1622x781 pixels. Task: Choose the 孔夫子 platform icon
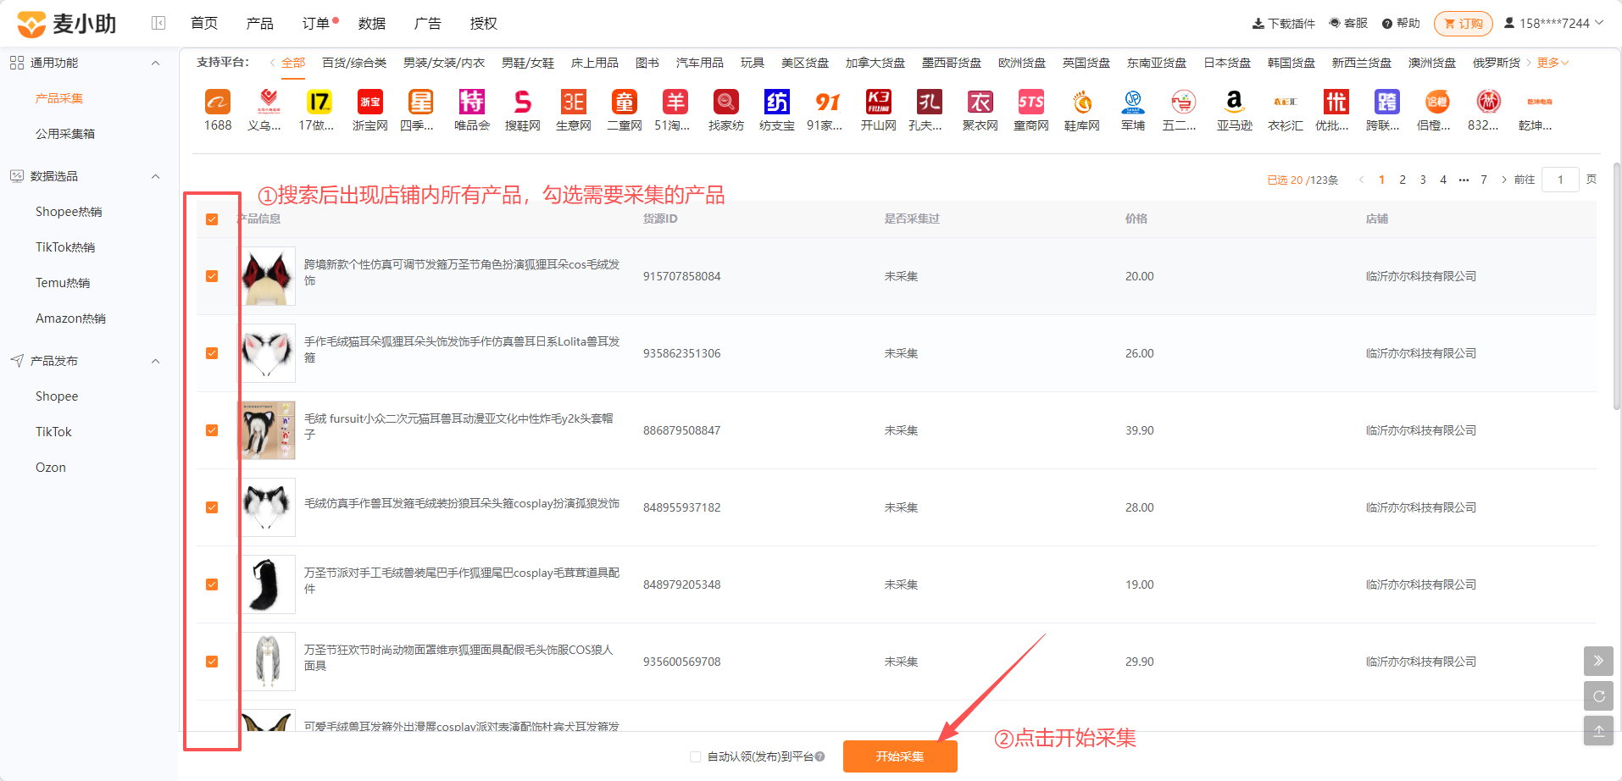point(930,102)
